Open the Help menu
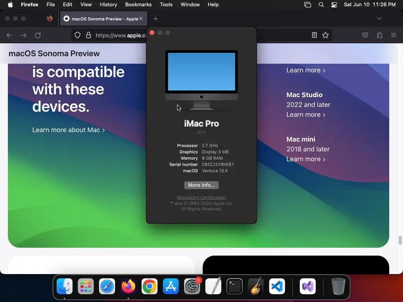Viewport: 403px width, 302px height. pyautogui.click(x=213, y=5)
